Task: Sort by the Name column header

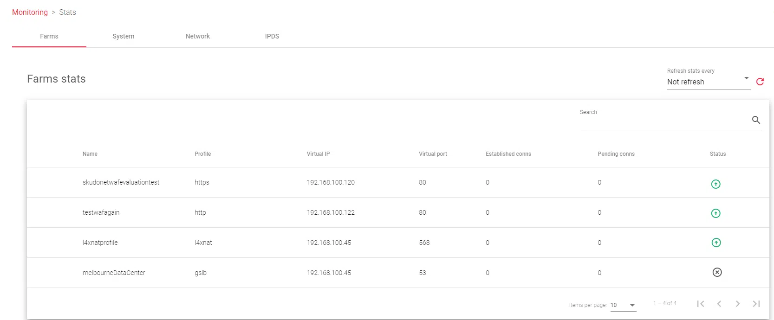Action: (x=90, y=154)
